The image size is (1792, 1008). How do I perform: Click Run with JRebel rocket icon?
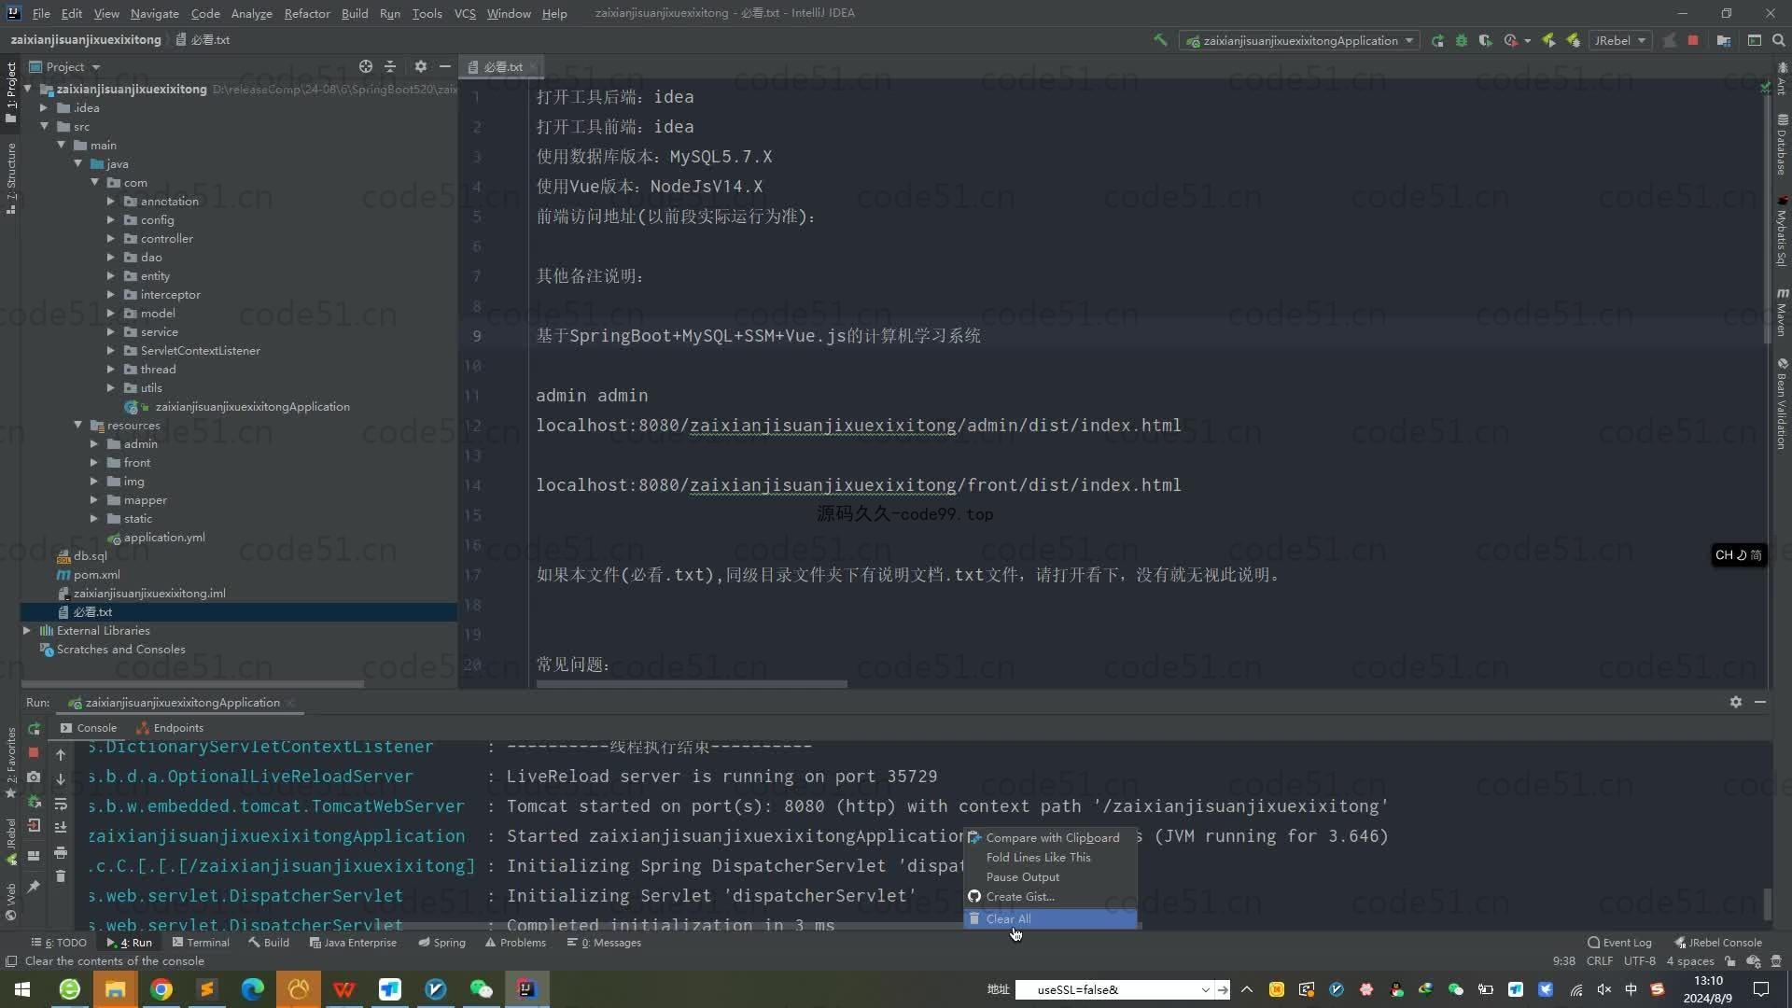(1549, 40)
